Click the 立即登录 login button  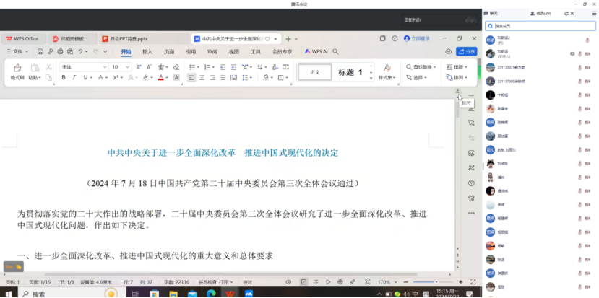click(x=417, y=38)
